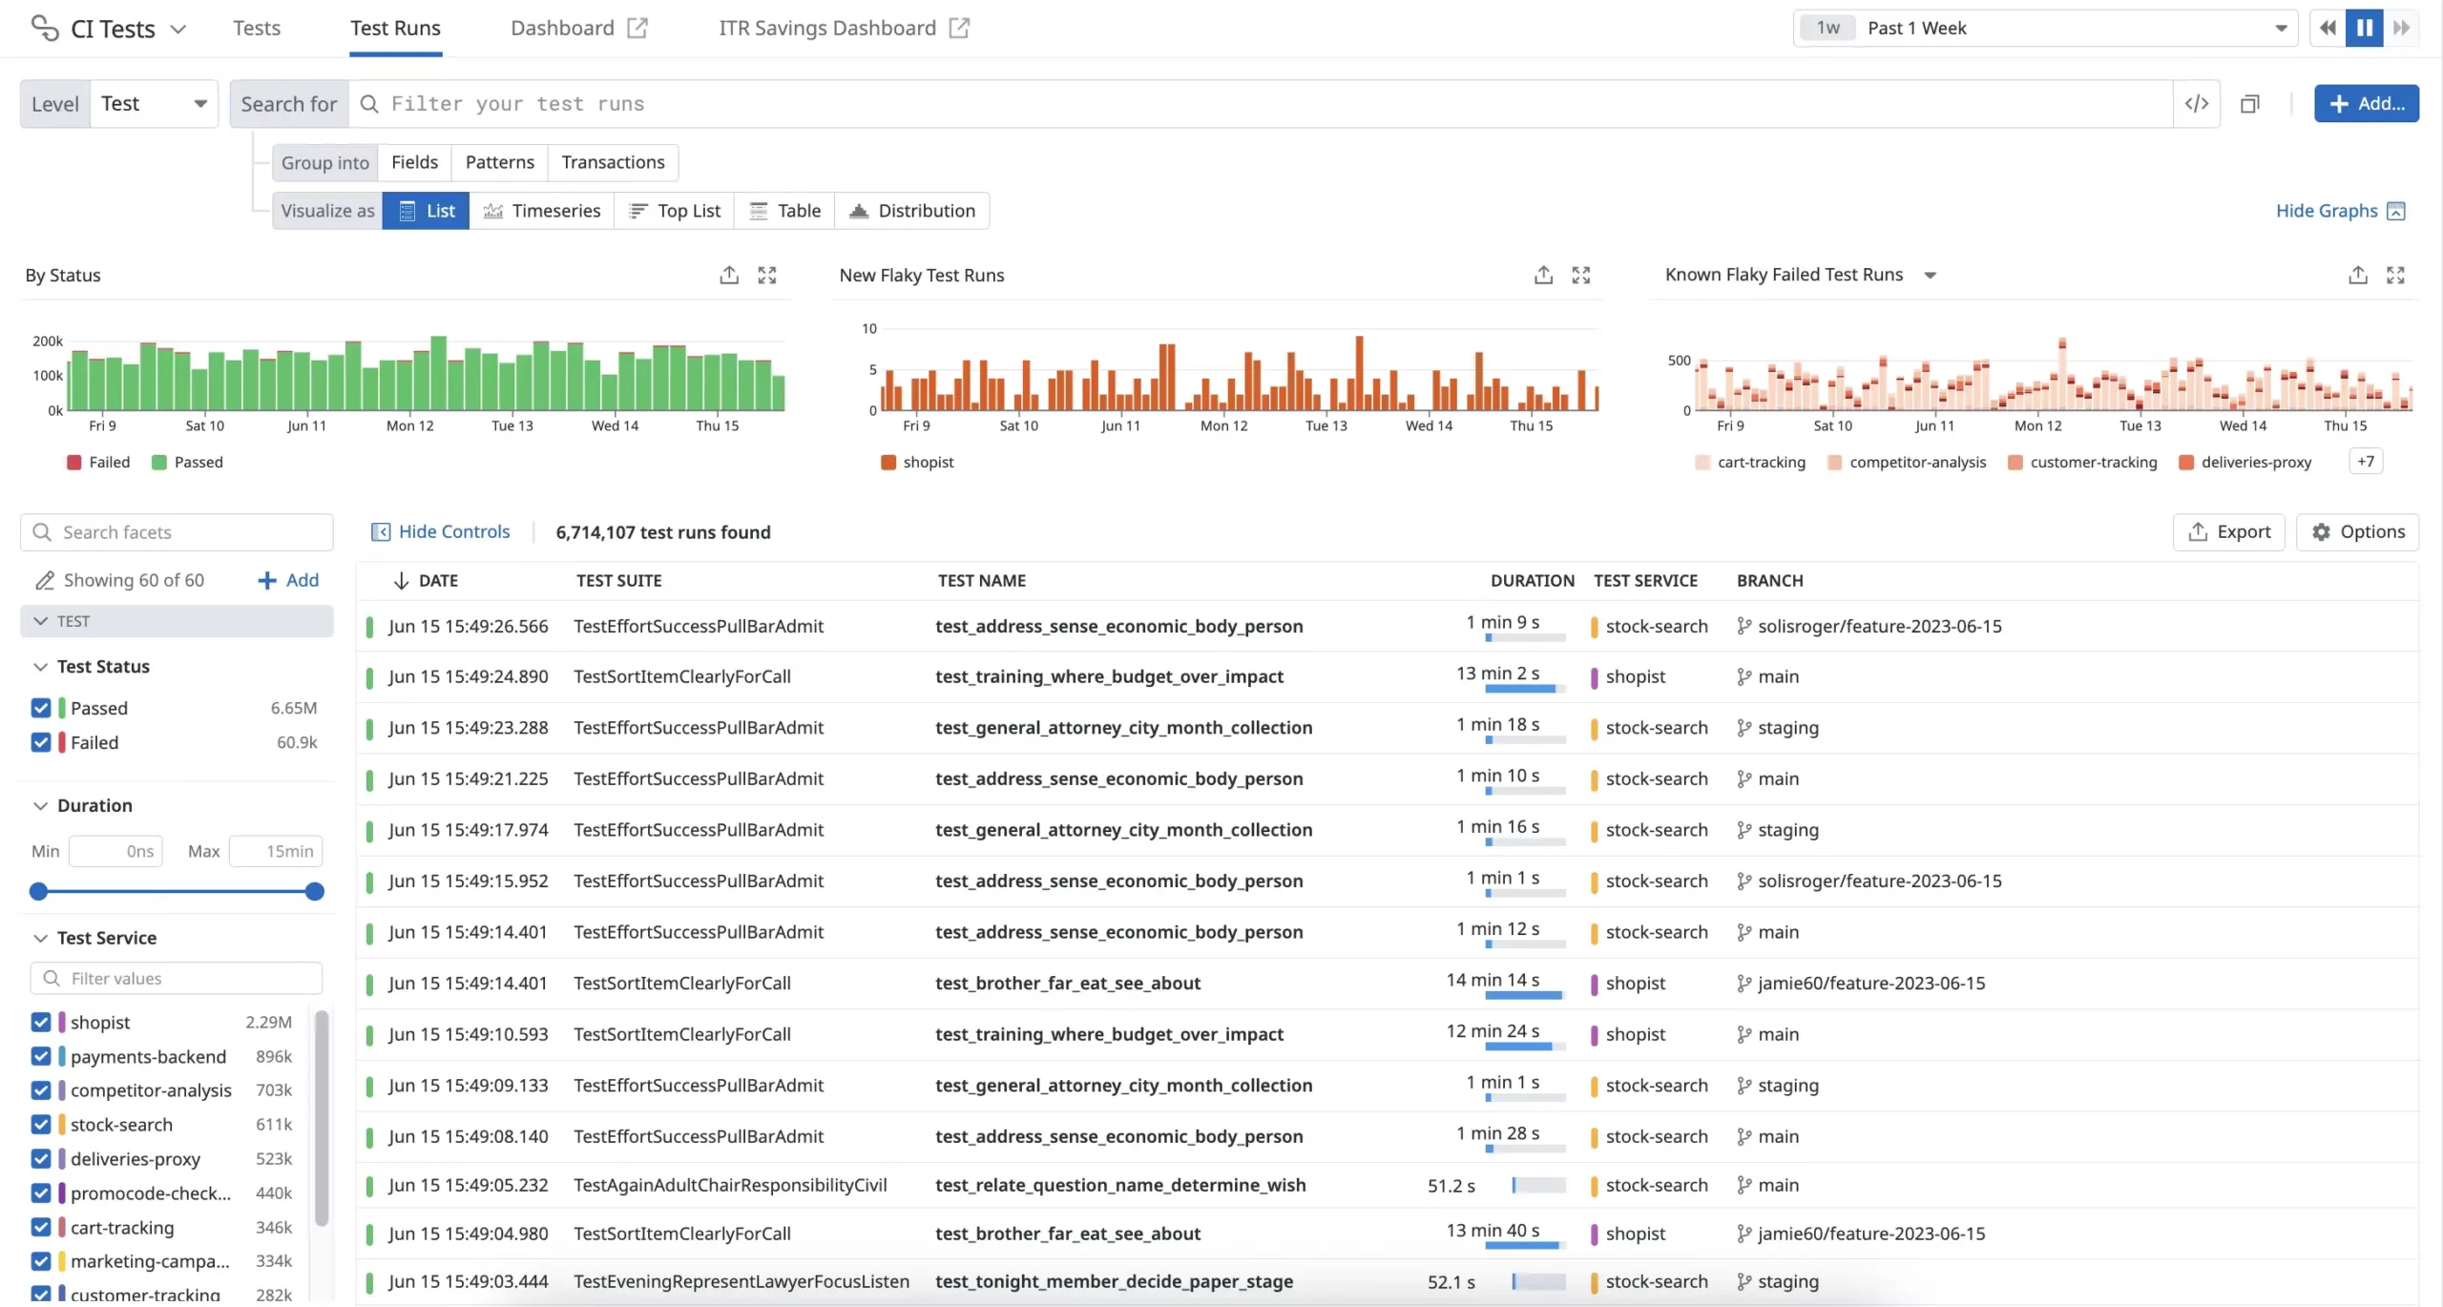2443x1307 pixels.
Task: Expand the New Flaky Test Runs graph fullscreen
Action: pos(1581,275)
